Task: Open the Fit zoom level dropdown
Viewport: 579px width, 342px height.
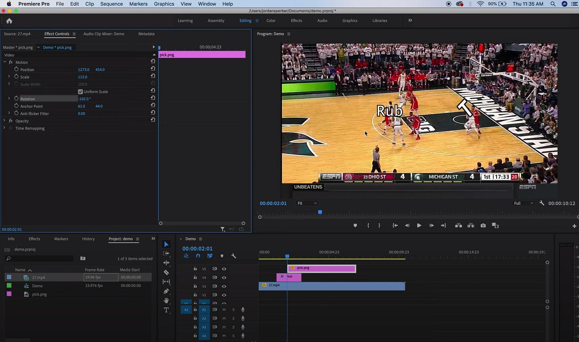Action: coord(307,203)
